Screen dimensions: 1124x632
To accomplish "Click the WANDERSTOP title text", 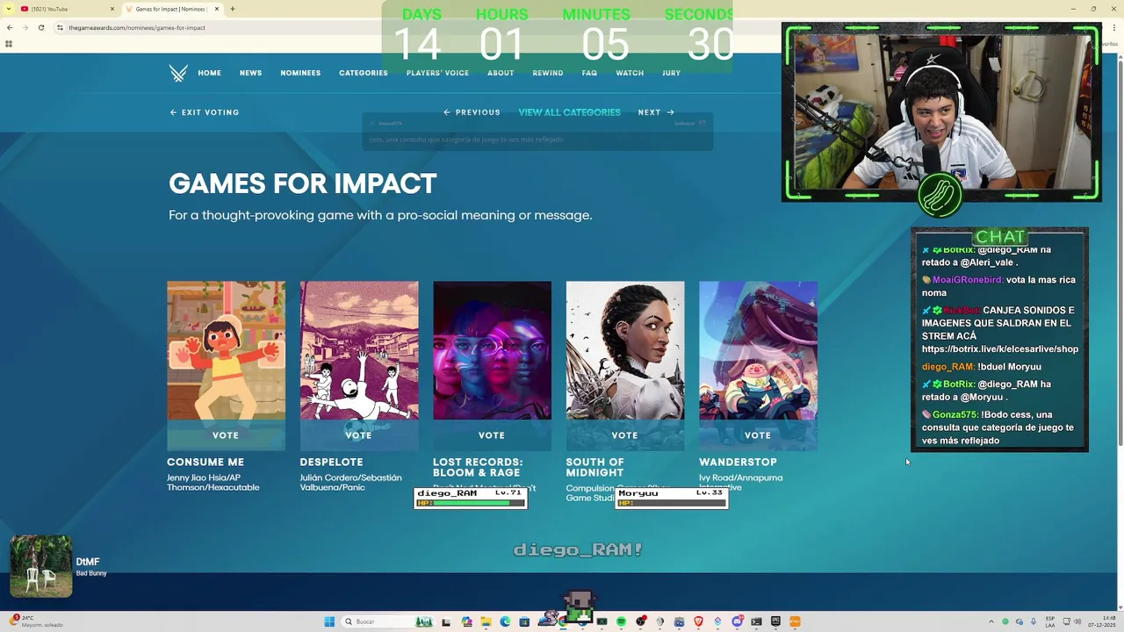I will coord(738,463).
